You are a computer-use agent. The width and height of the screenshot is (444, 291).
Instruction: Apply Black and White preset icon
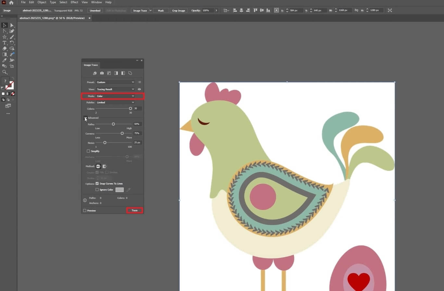point(123,73)
